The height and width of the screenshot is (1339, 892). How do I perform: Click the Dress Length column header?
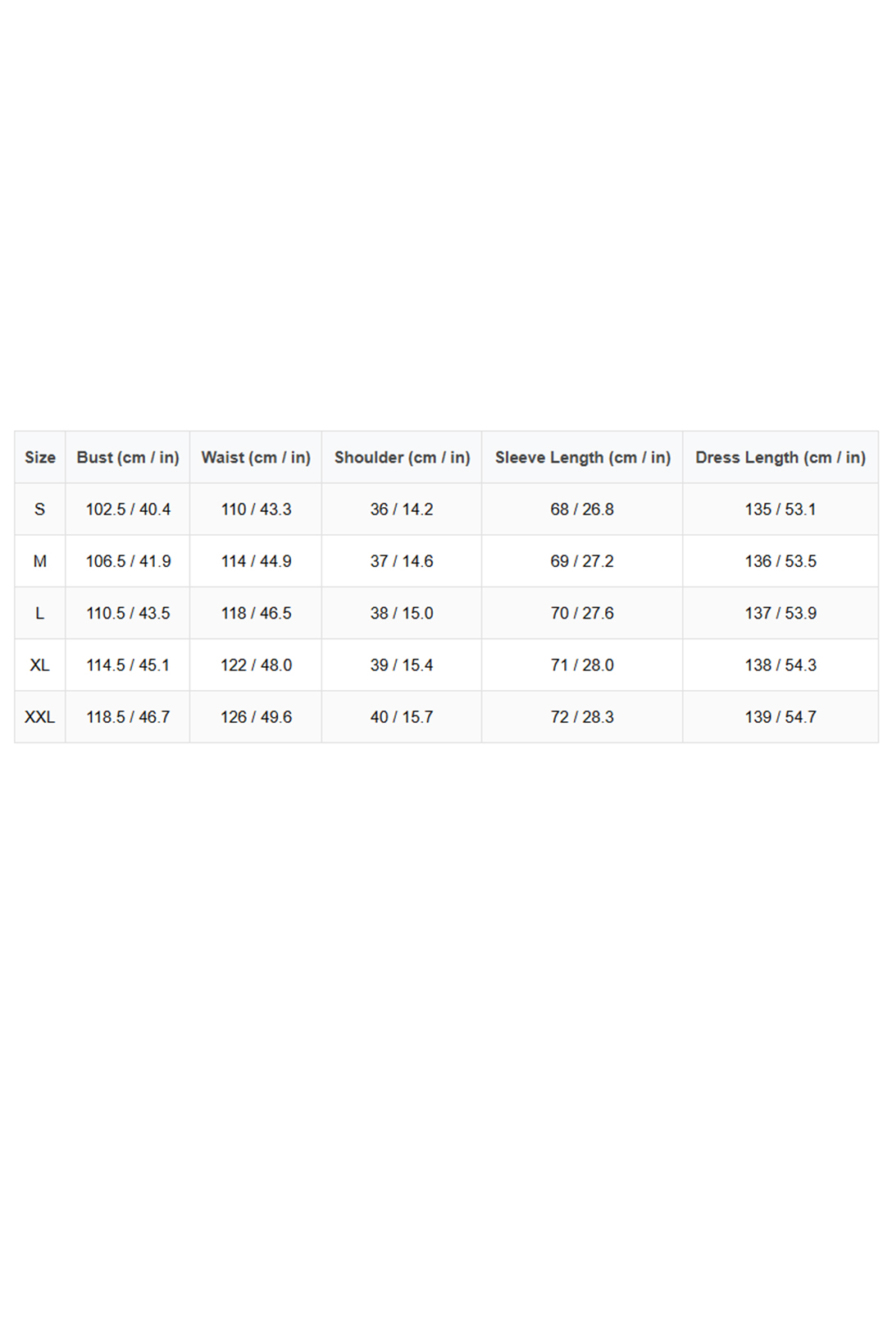click(x=780, y=457)
